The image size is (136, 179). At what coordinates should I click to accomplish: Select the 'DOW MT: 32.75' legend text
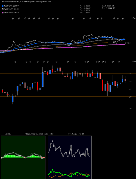pyautogui.click(x=11, y=9)
